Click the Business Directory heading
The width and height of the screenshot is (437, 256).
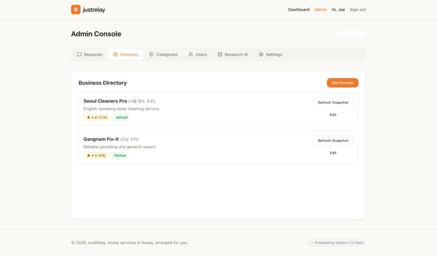coord(102,83)
